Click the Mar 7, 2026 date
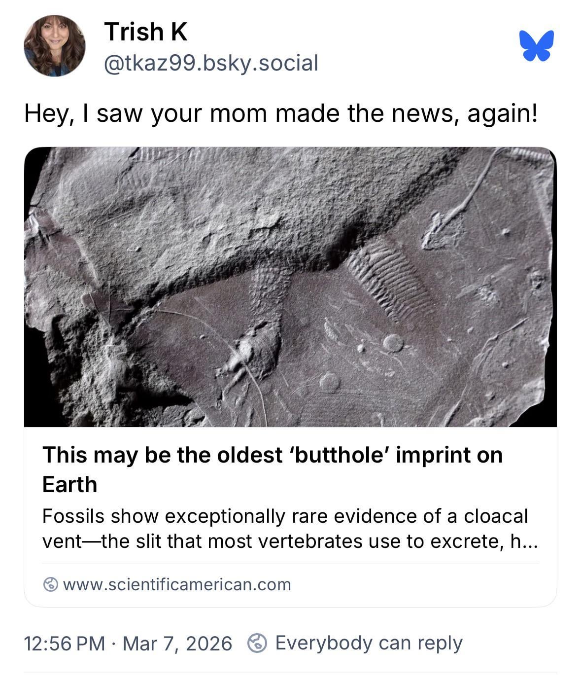The width and height of the screenshot is (581, 682). click(x=177, y=644)
